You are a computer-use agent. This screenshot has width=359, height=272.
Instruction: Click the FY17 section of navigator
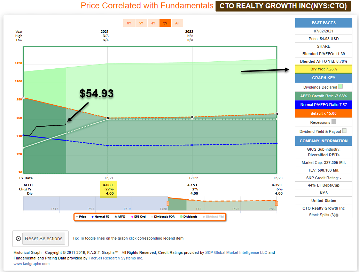(41, 203)
